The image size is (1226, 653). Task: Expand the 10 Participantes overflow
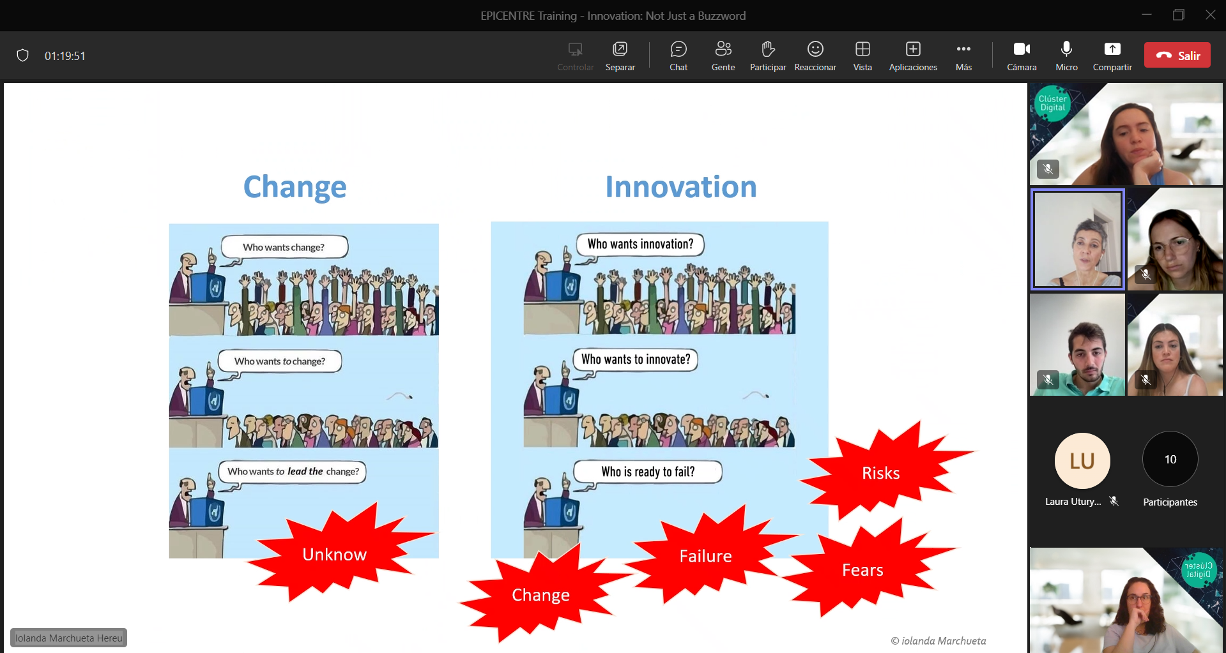pos(1170,460)
